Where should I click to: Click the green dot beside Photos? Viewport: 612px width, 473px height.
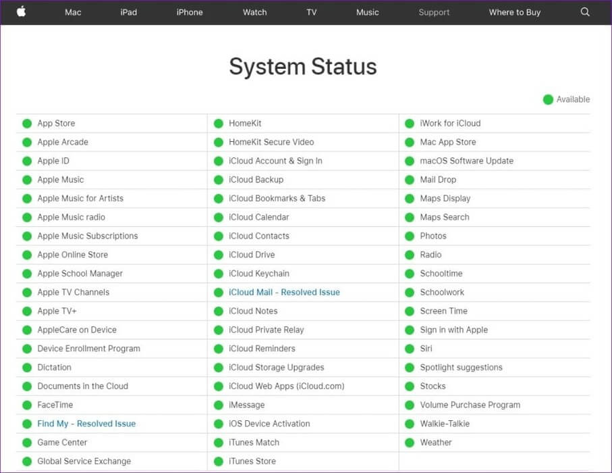pos(410,236)
